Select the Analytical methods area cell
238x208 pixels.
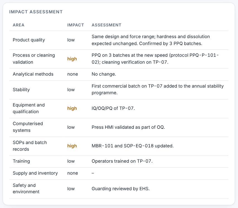point(33,74)
